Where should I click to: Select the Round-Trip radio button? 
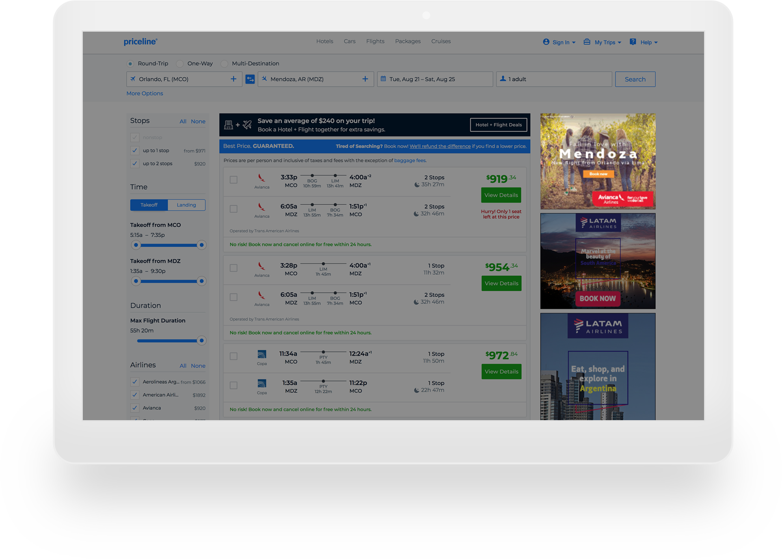pos(130,64)
